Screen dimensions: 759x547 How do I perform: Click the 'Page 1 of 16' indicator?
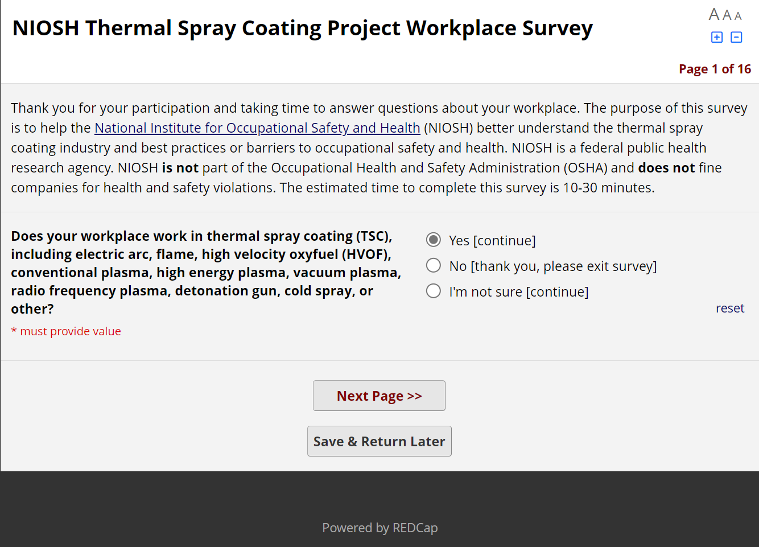[715, 69]
